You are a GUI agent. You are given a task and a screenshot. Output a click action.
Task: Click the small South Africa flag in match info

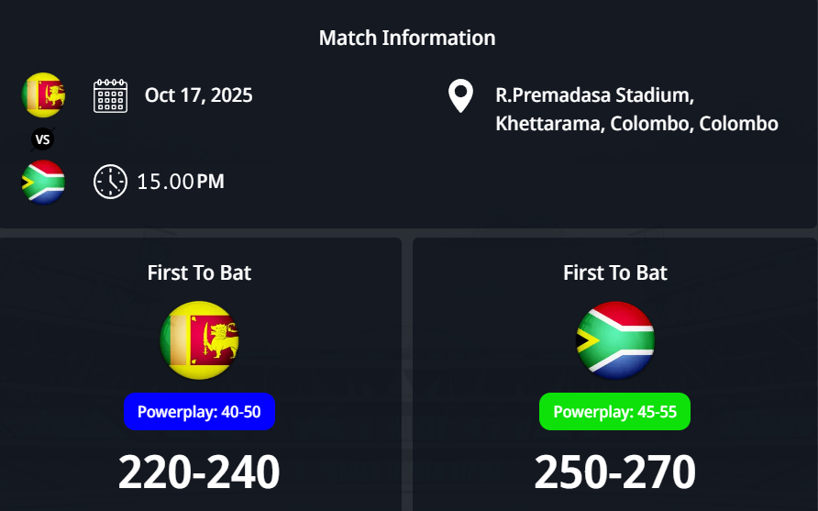(x=43, y=182)
